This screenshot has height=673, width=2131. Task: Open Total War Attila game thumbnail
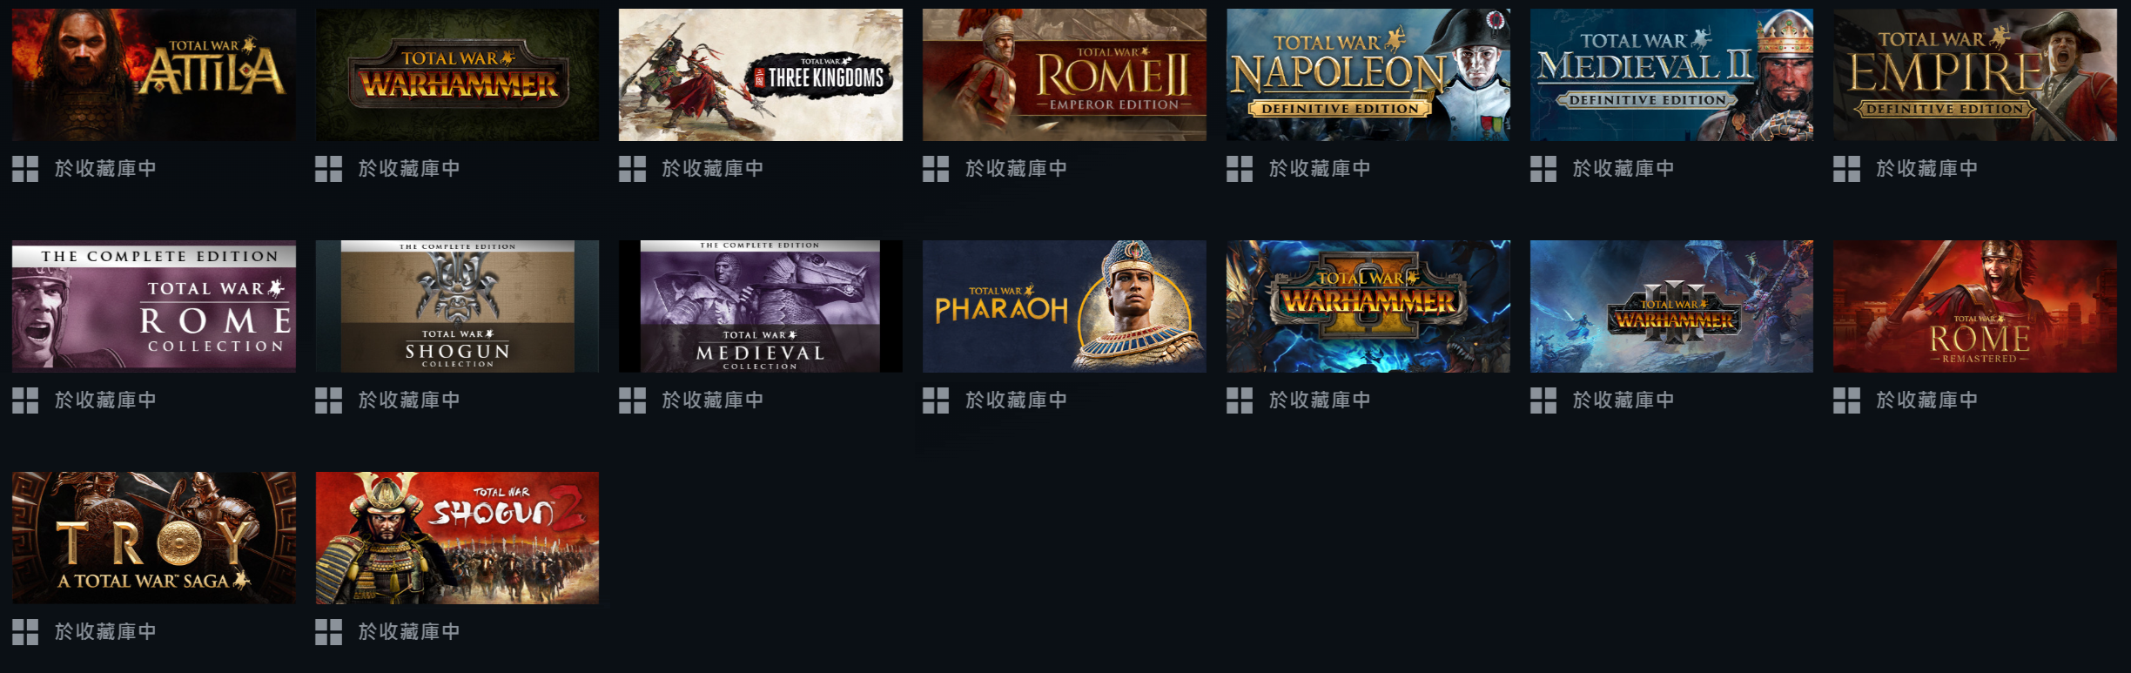[x=154, y=75]
